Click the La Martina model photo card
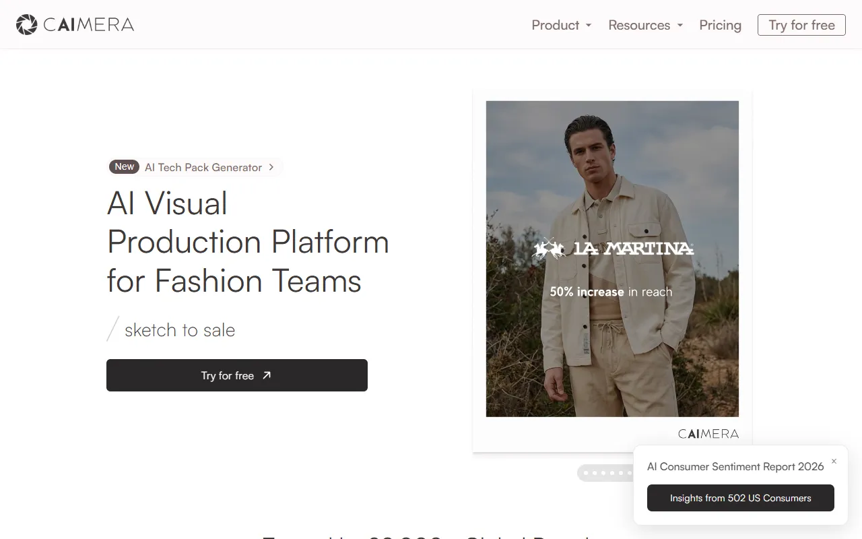Image resolution: width=862 pixels, height=539 pixels. tap(612, 259)
